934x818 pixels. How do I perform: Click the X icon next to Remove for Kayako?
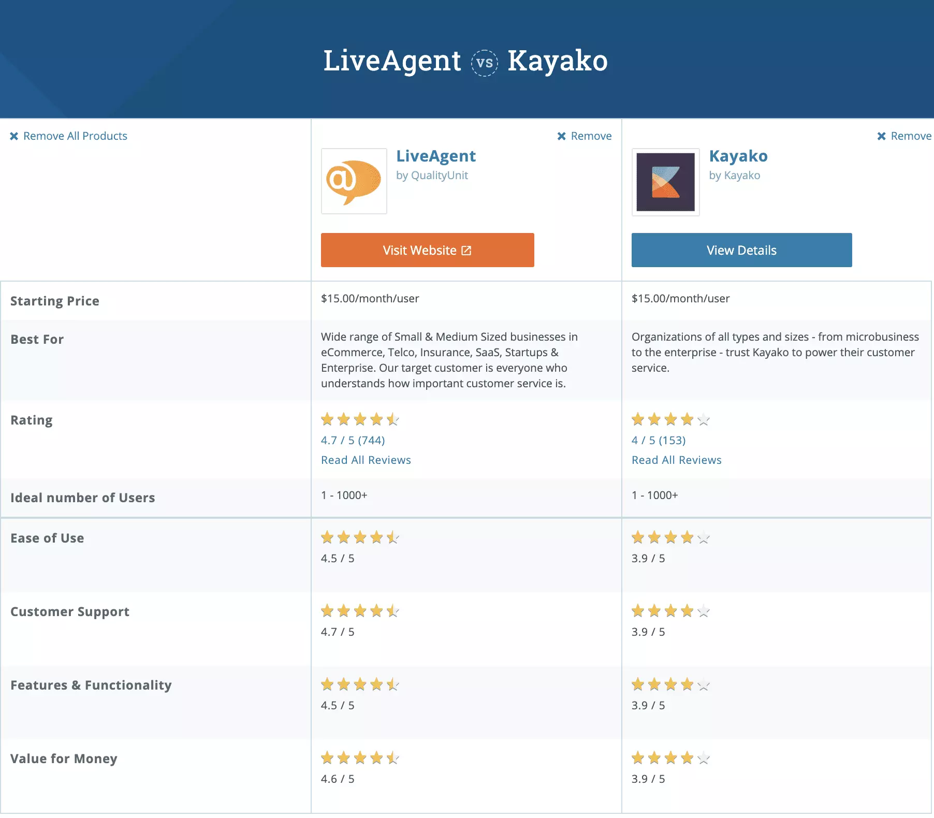tap(881, 136)
